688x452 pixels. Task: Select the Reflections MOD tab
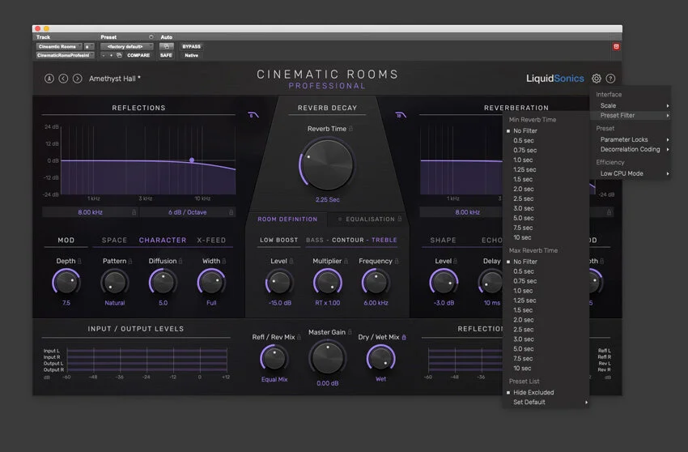point(66,241)
